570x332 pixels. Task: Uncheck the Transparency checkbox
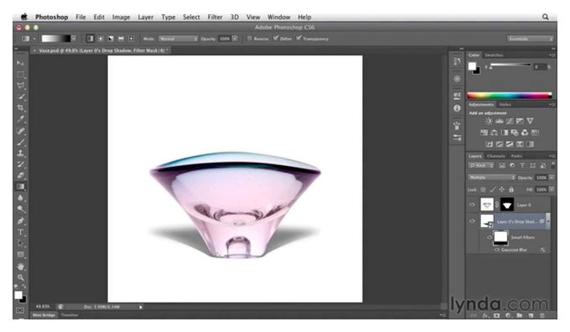tap(298, 39)
